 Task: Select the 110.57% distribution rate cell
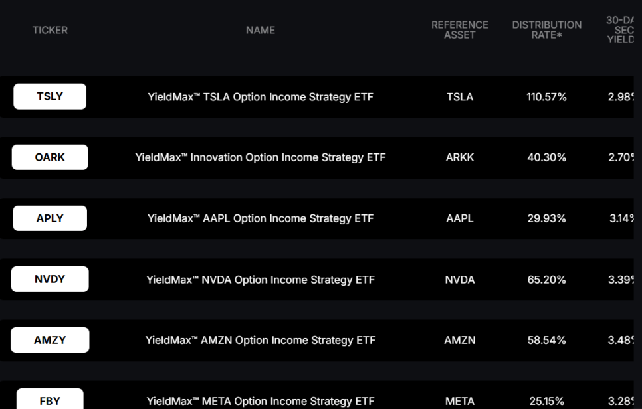(546, 97)
